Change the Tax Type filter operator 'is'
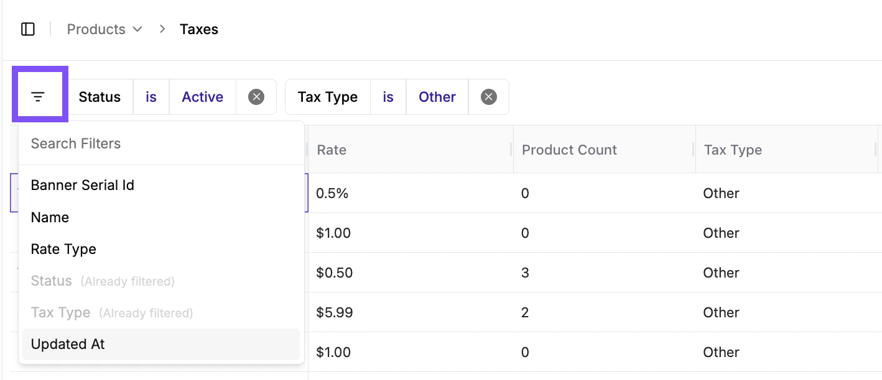882x380 pixels. 388,97
